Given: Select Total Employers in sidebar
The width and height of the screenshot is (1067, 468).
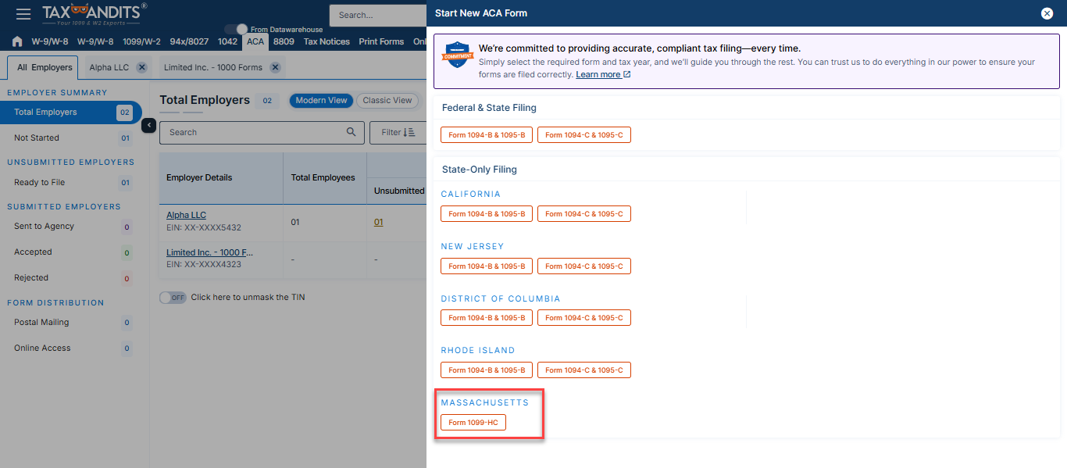Looking at the screenshot, I should pos(70,113).
